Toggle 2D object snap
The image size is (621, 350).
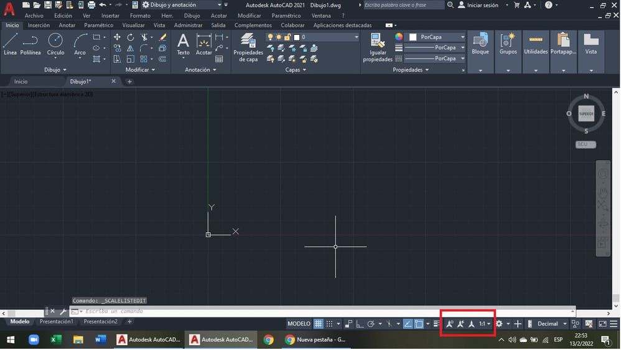(x=419, y=324)
